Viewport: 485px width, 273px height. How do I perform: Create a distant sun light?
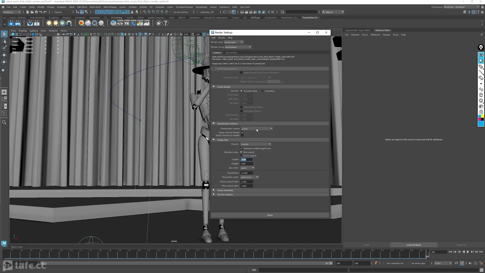[x=56, y=23]
